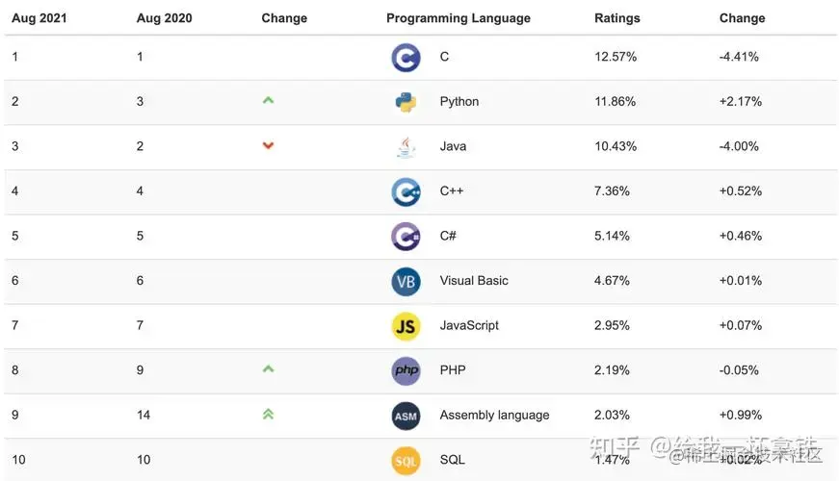This screenshot has height=481, width=839.
Task: Click the C# logo icon
Action: point(406,236)
